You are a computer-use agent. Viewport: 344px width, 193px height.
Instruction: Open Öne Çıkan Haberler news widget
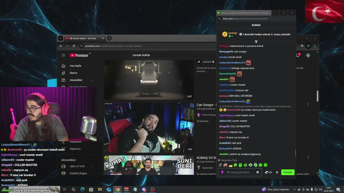click(275, 190)
